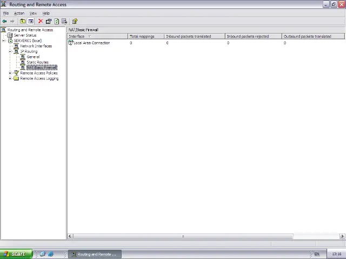Select NAT/Basic Firewall in the tree
This screenshot has width=346, height=259.
[42, 67]
